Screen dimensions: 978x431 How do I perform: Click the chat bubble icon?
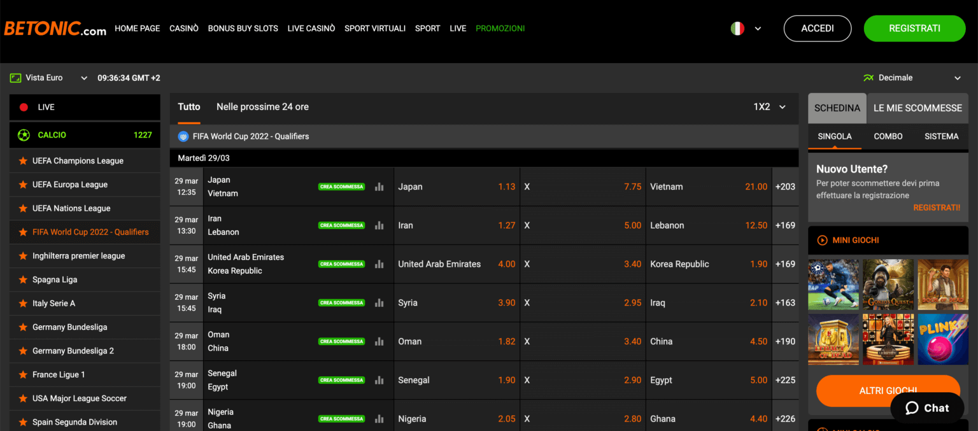[x=912, y=408]
